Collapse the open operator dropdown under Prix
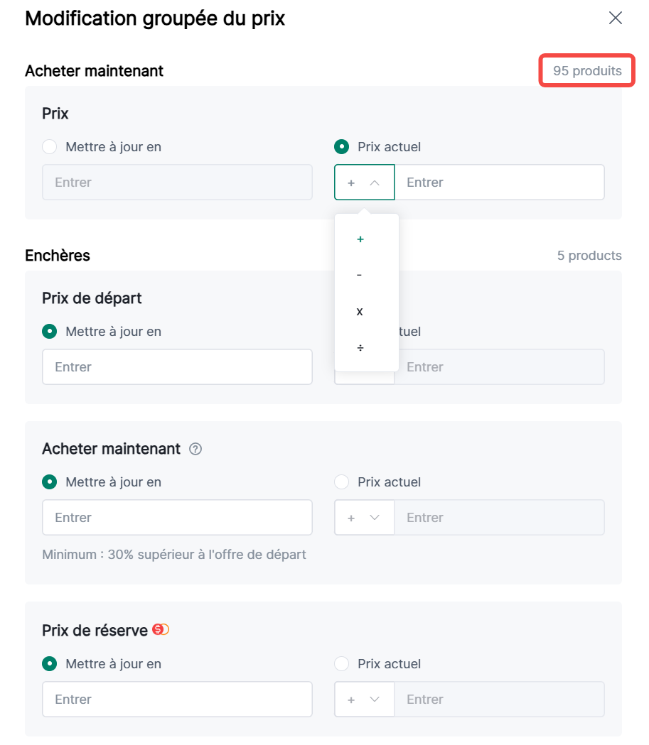 364,183
